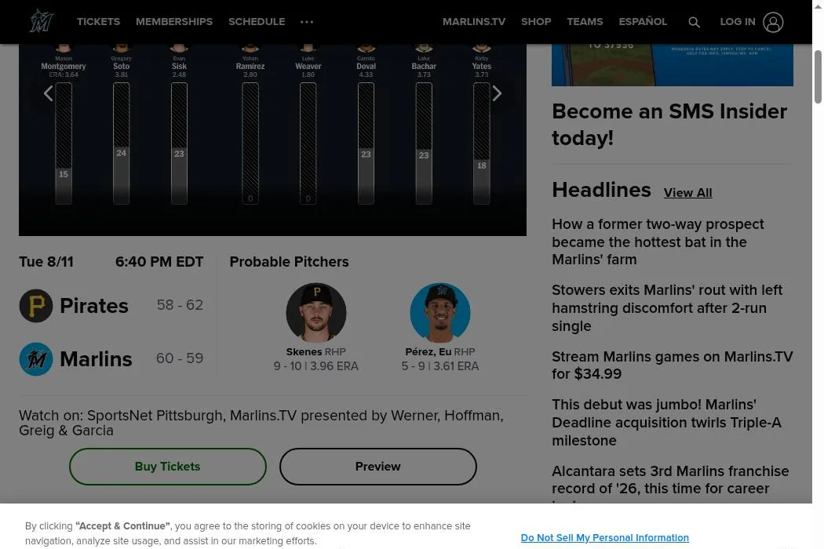
Task: Click Pérez 5 - 9 | 3.61 ERA stats
Action: (439, 366)
